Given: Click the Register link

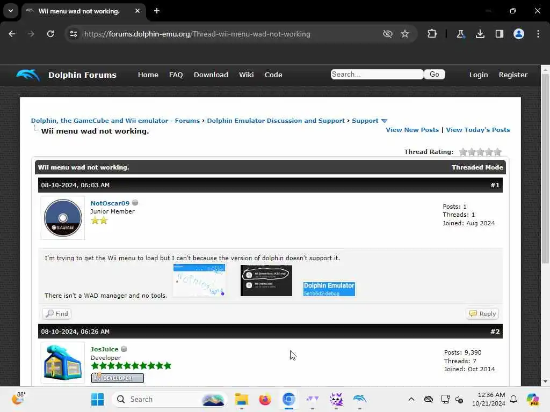Looking at the screenshot, I should point(513,75).
